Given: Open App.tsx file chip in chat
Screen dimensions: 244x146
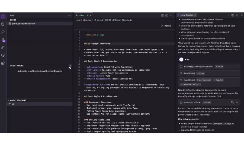Looking at the screenshot, I should [219, 80].
